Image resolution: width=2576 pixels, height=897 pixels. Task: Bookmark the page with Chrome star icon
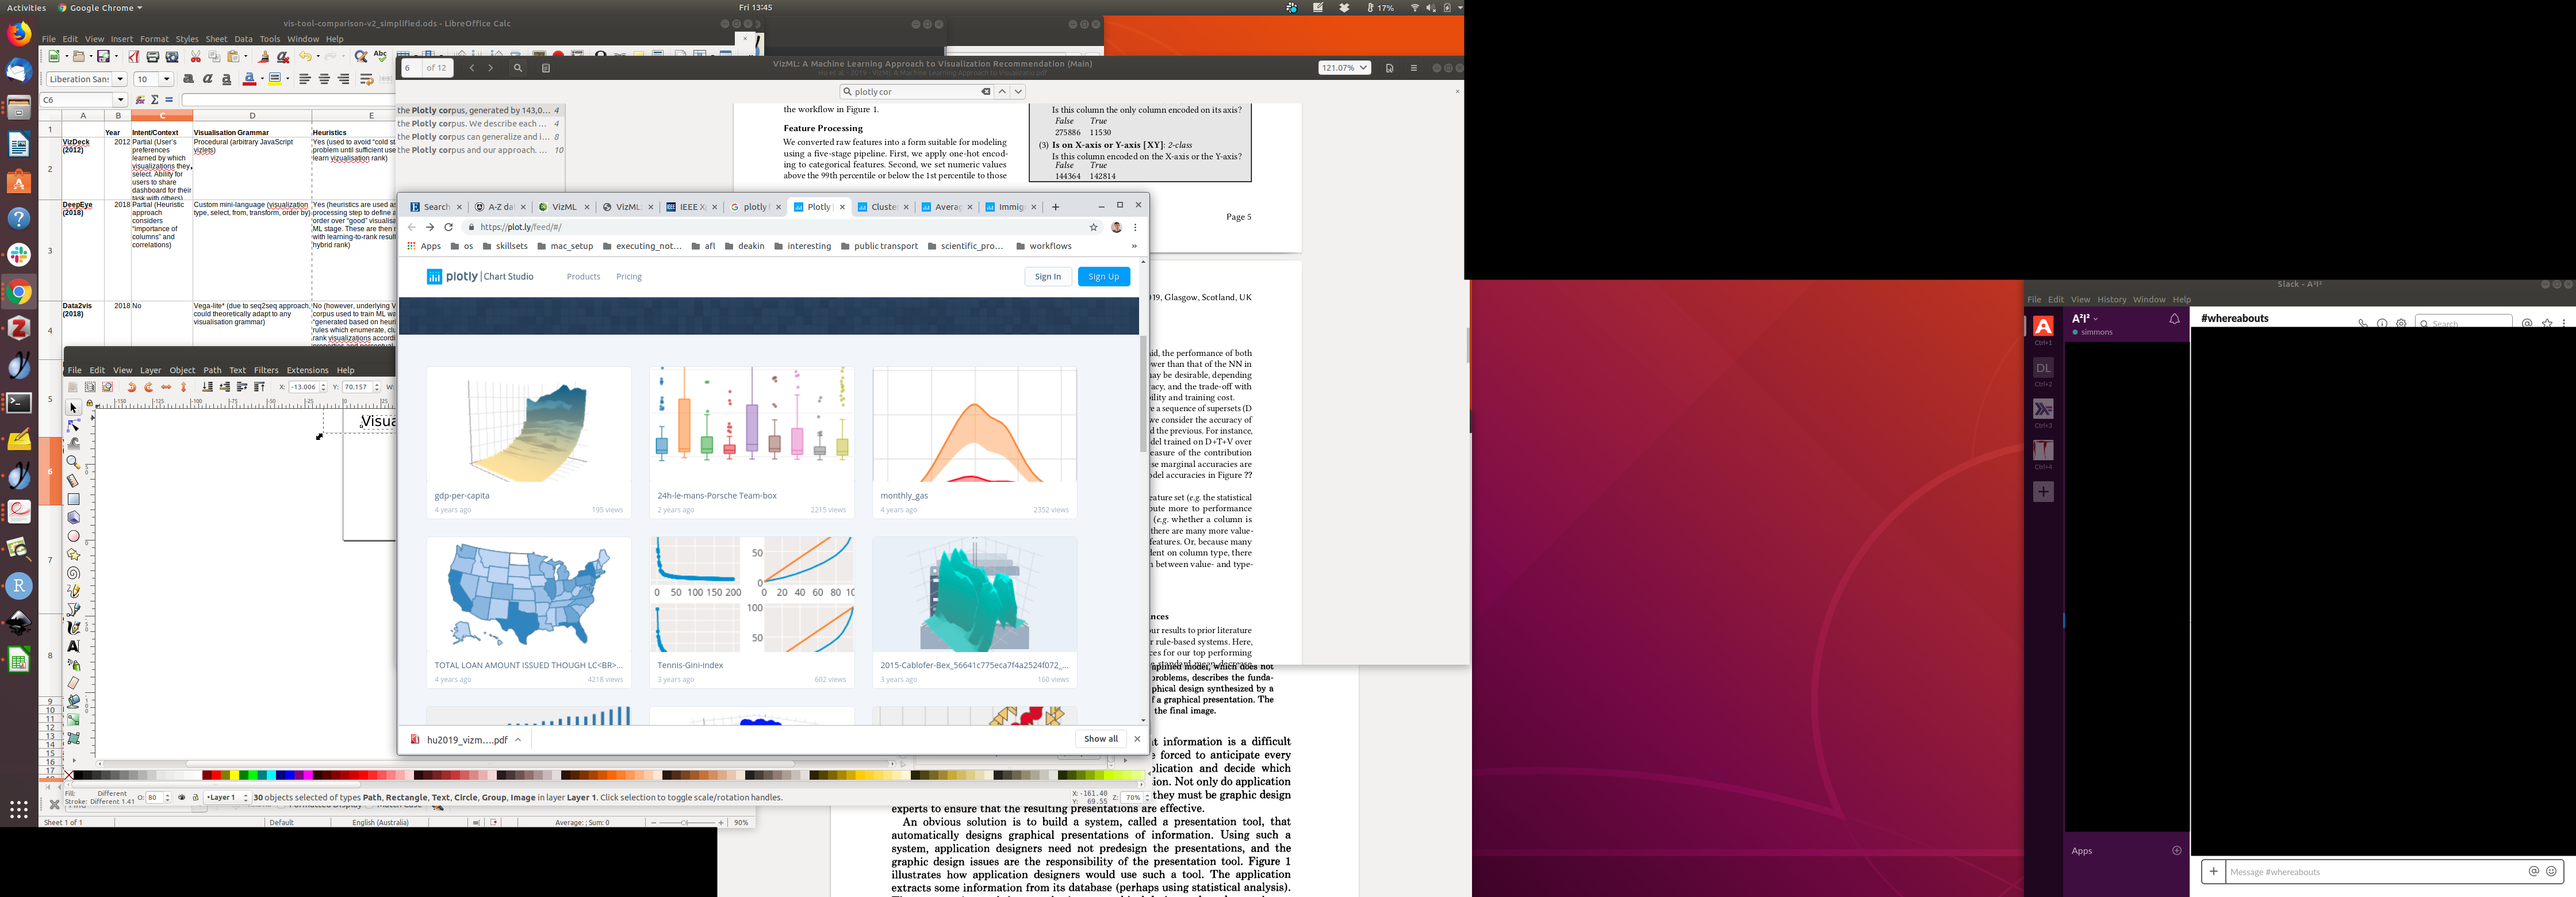coord(1093,227)
